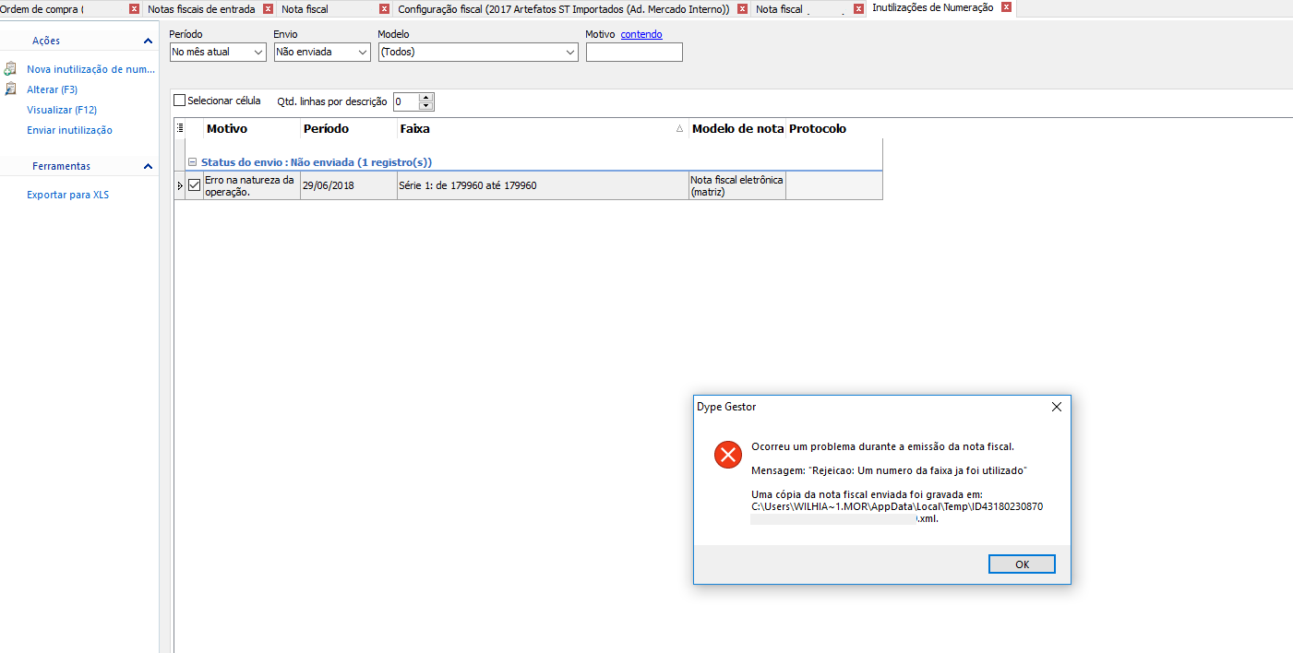Click the Nova inutilização de numeração icon

click(x=10, y=69)
